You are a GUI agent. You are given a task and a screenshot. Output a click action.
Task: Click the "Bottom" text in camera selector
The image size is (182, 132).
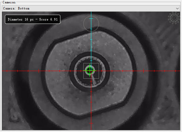[x=24, y=9]
